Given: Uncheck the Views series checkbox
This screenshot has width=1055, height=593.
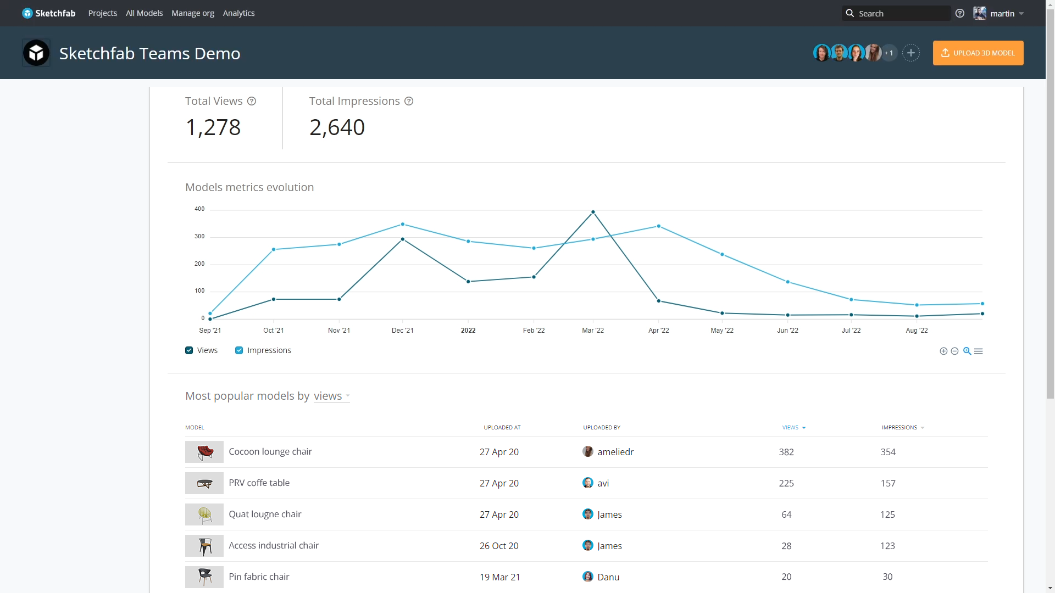Looking at the screenshot, I should pos(189,350).
